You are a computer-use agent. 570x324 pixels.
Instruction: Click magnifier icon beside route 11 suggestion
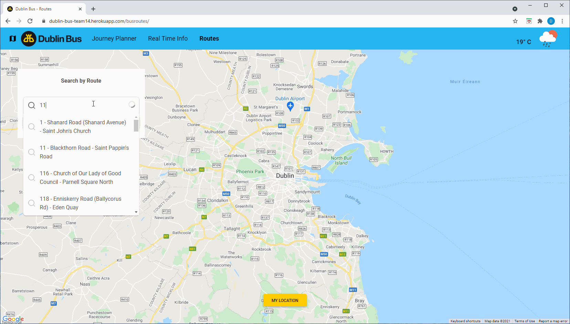[x=32, y=152]
